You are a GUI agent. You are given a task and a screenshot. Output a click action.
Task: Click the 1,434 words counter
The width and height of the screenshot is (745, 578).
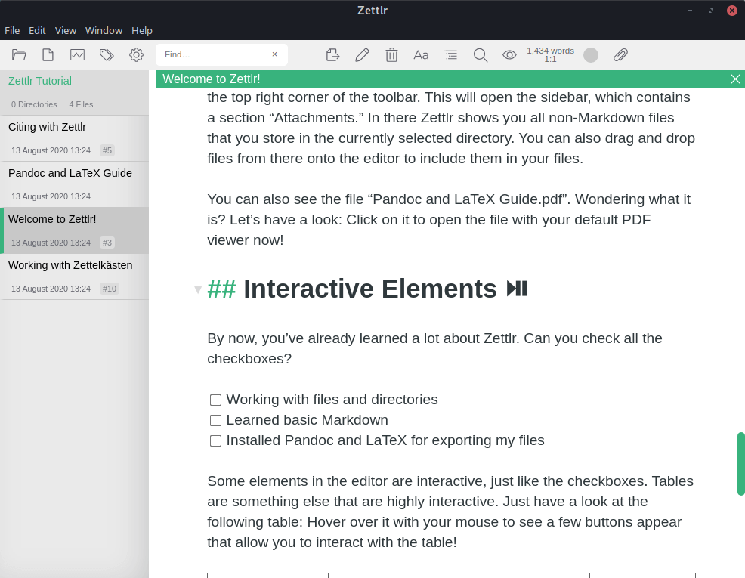tap(550, 51)
